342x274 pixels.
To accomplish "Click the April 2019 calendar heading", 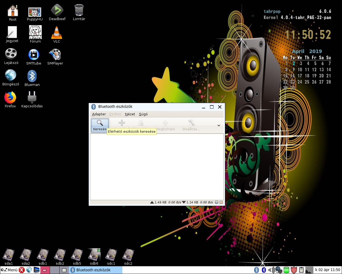I will tap(307, 51).
